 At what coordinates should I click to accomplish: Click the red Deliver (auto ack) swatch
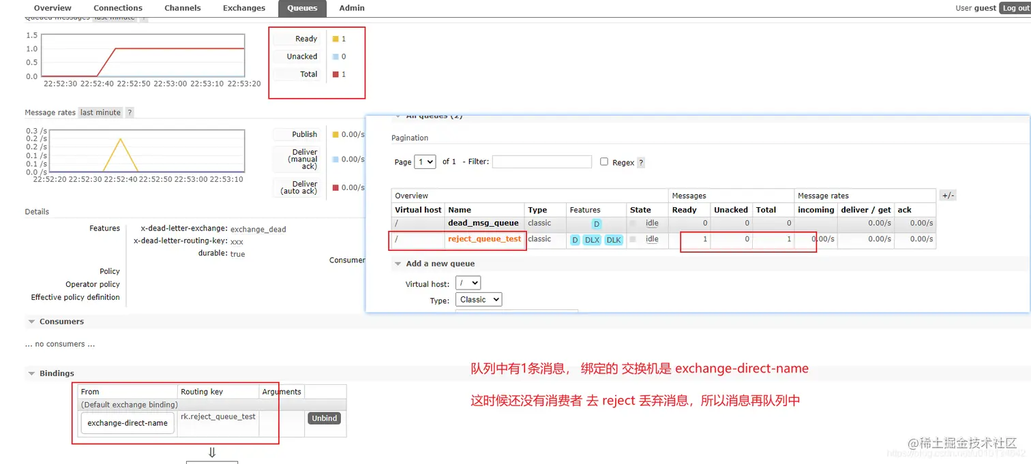coord(335,187)
